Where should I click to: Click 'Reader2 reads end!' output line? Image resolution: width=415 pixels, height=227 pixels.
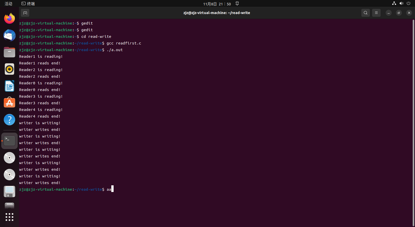click(40, 76)
